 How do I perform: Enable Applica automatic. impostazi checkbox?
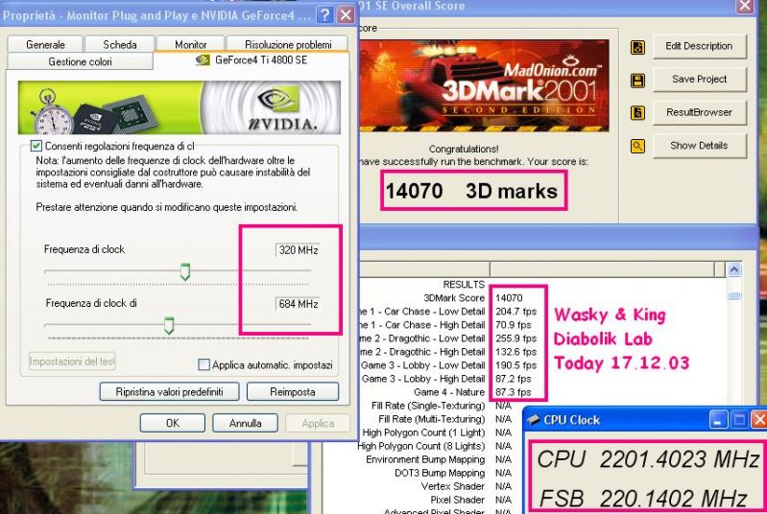204,364
